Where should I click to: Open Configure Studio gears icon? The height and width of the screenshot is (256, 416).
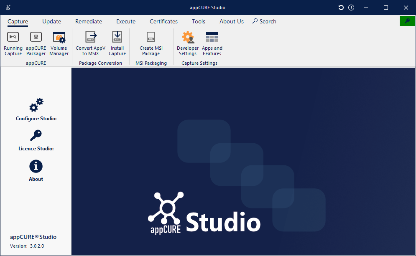pos(36,105)
